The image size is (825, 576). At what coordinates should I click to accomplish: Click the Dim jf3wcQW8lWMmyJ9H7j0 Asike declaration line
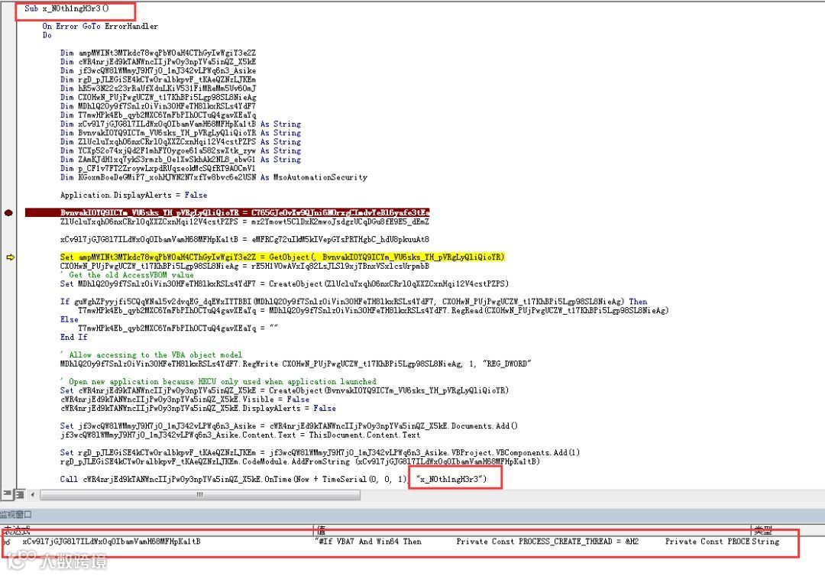[158, 71]
